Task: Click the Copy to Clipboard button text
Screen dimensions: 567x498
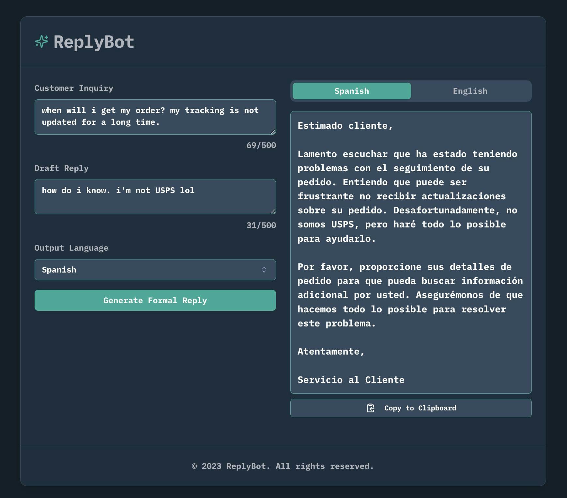Action: tap(420, 408)
